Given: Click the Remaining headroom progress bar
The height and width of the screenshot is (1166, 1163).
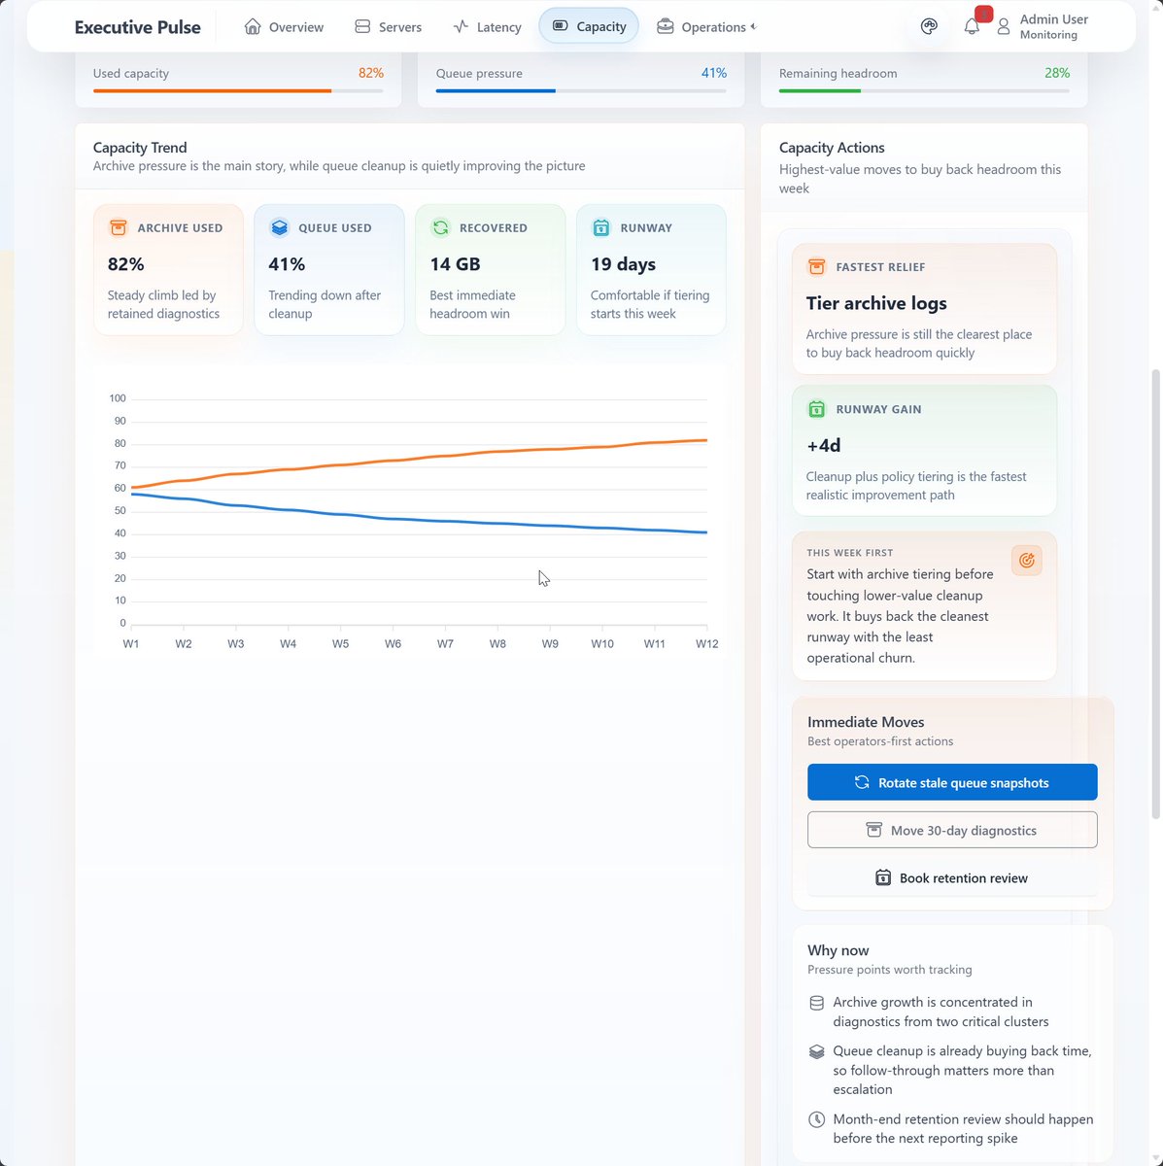Looking at the screenshot, I should [924, 90].
